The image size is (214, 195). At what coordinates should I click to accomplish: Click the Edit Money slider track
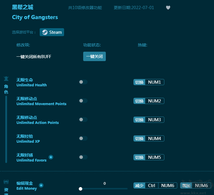point(103,189)
